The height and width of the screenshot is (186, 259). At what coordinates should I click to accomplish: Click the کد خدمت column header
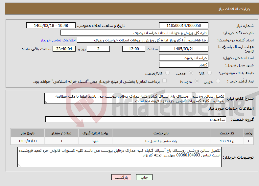(x=227, y=133)
